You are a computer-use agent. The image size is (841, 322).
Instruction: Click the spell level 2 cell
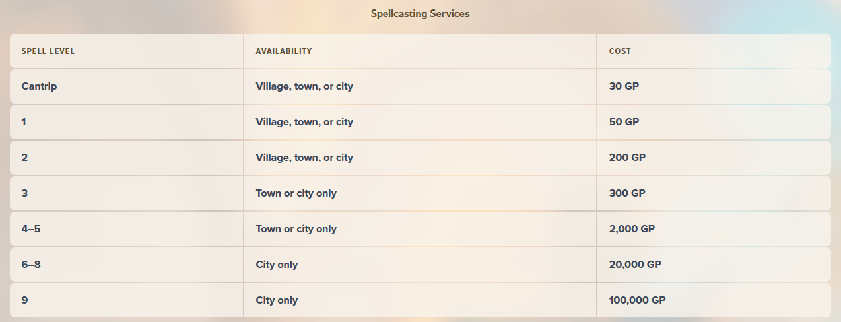point(127,158)
